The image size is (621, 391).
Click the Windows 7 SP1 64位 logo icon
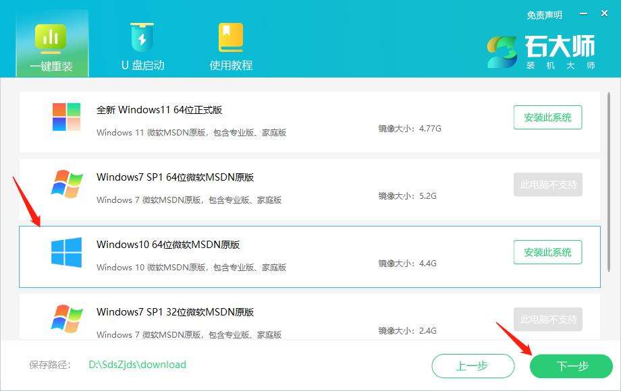click(x=67, y=184)
